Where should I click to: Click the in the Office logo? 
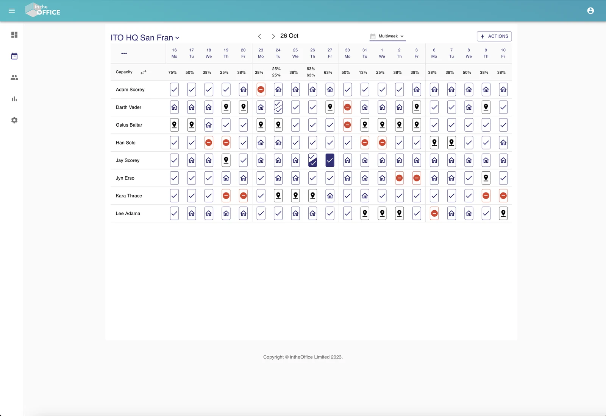(42, 10)
